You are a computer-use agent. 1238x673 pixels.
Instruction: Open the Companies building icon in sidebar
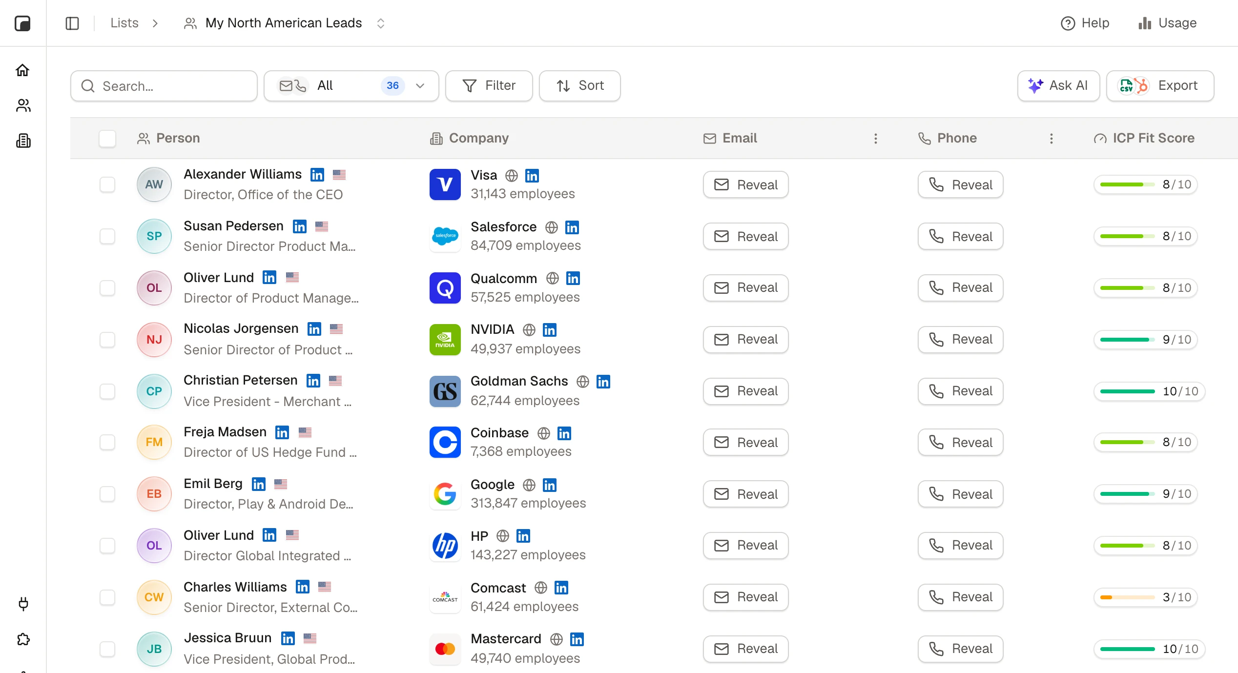click(23, 141)
